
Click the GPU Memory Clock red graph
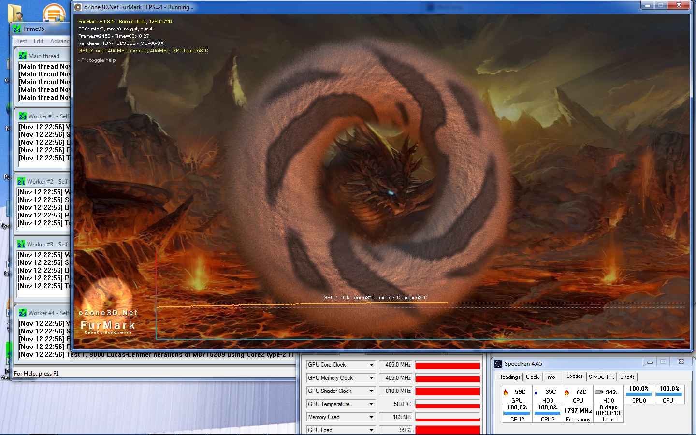click(448, 378)
